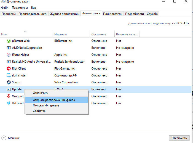Click BIOS time value 4.0 с
This screenshot has width=193, height=143.
point(186,23)
